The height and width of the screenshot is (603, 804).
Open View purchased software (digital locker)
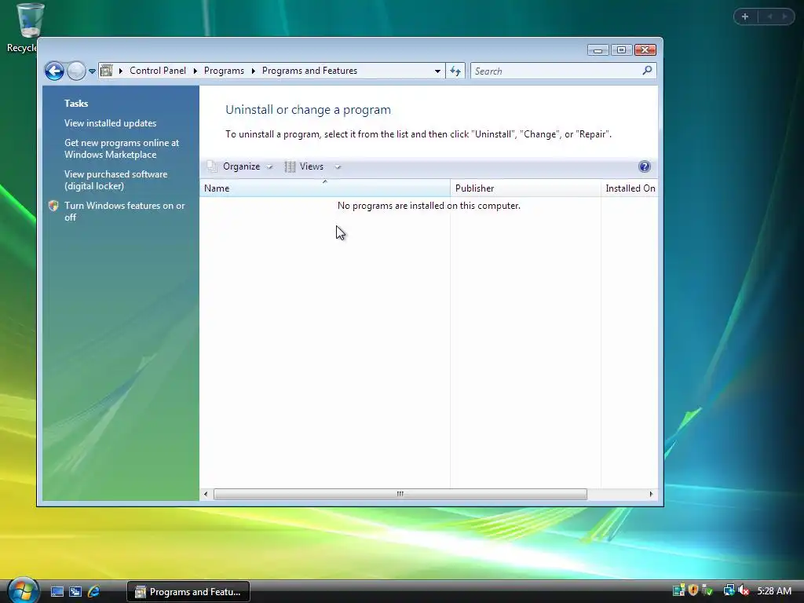(x=116, y=180)
